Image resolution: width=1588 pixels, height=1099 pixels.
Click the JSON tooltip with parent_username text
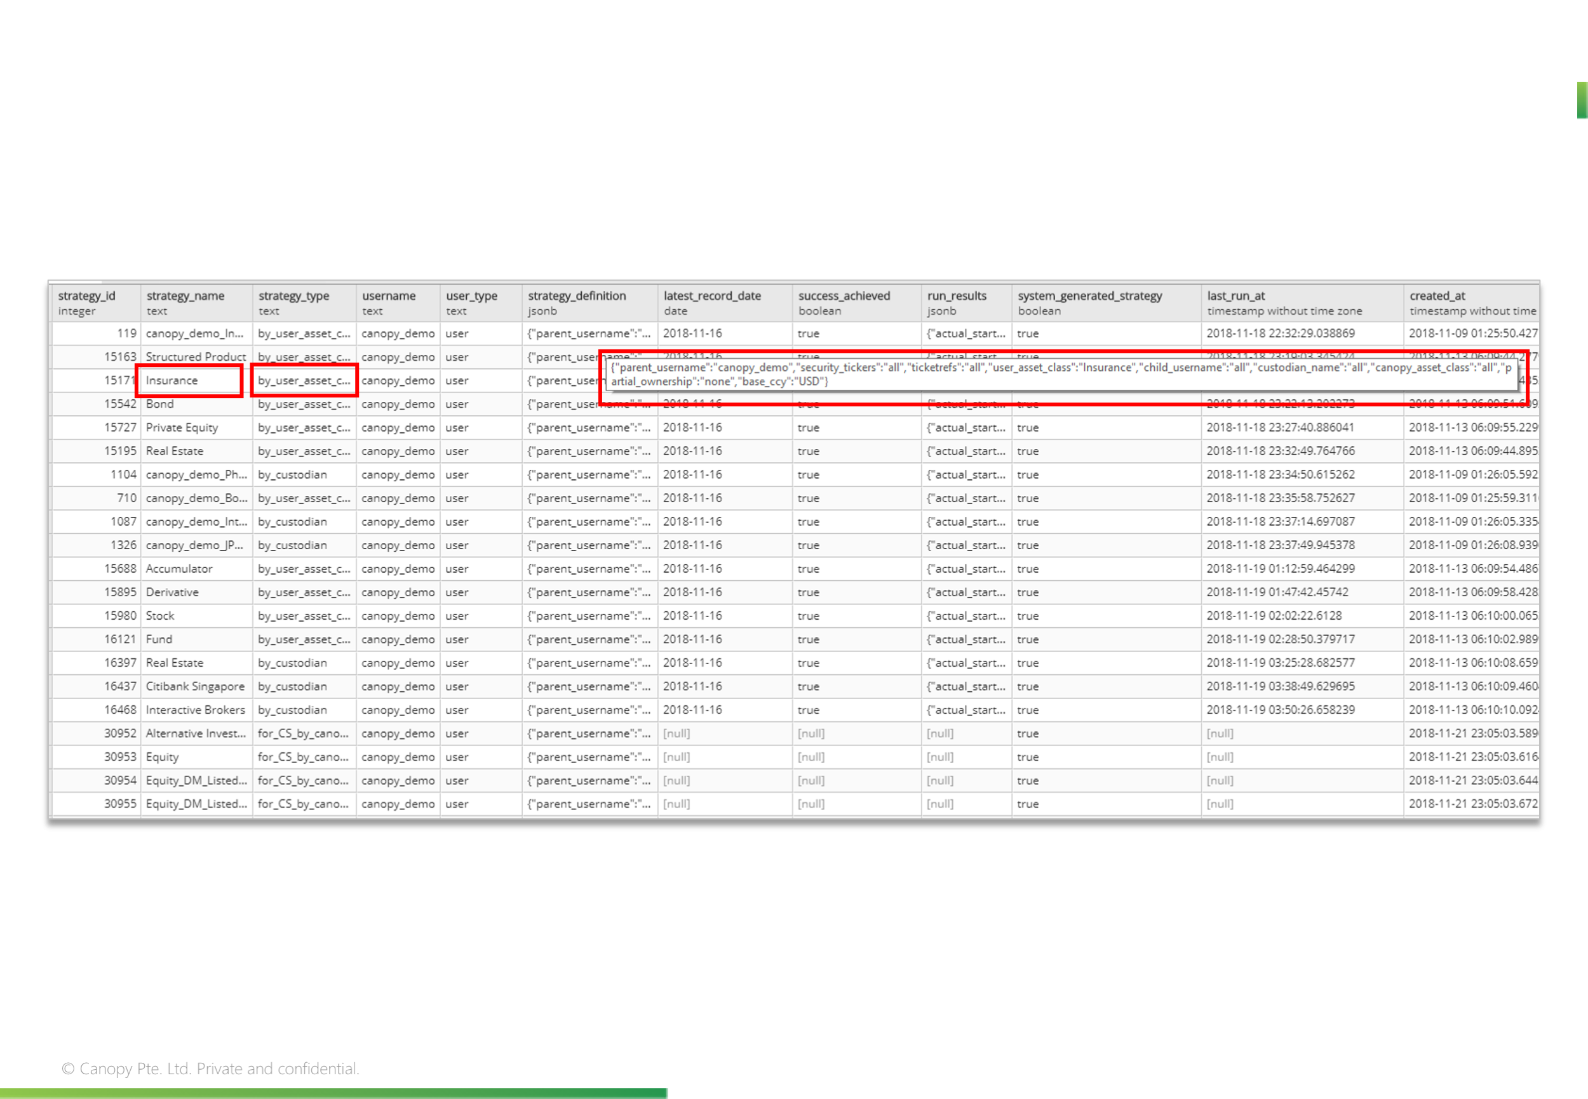pyautogui.click(x=1060, y=375)
